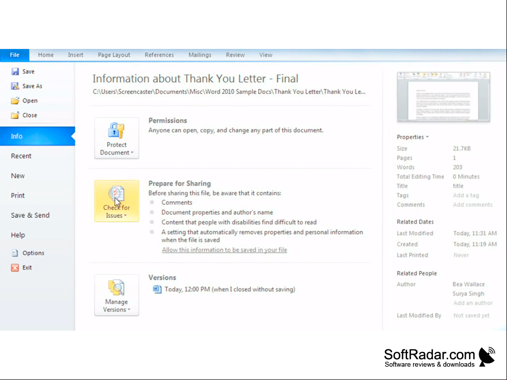Select Info in the backstage menu

[x=38, y=136]
